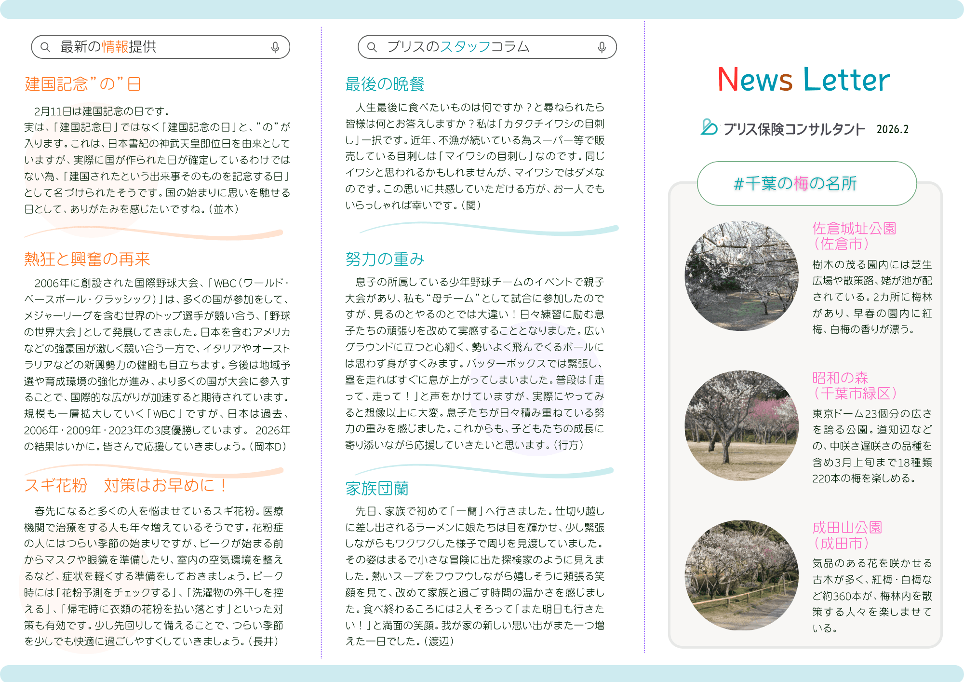
Task: Select the 努力の重み column heading
Action: click(x=385, y=259)
